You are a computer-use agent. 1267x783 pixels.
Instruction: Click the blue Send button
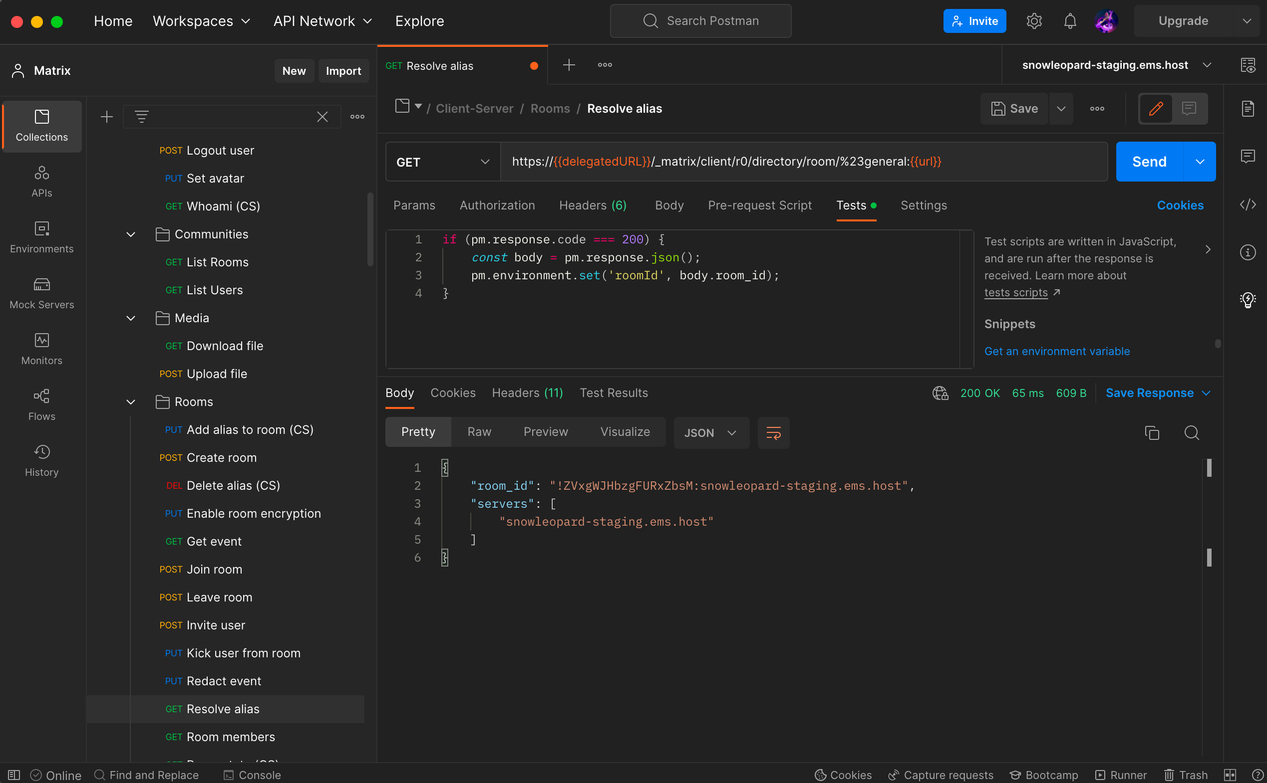point(1149,162)
